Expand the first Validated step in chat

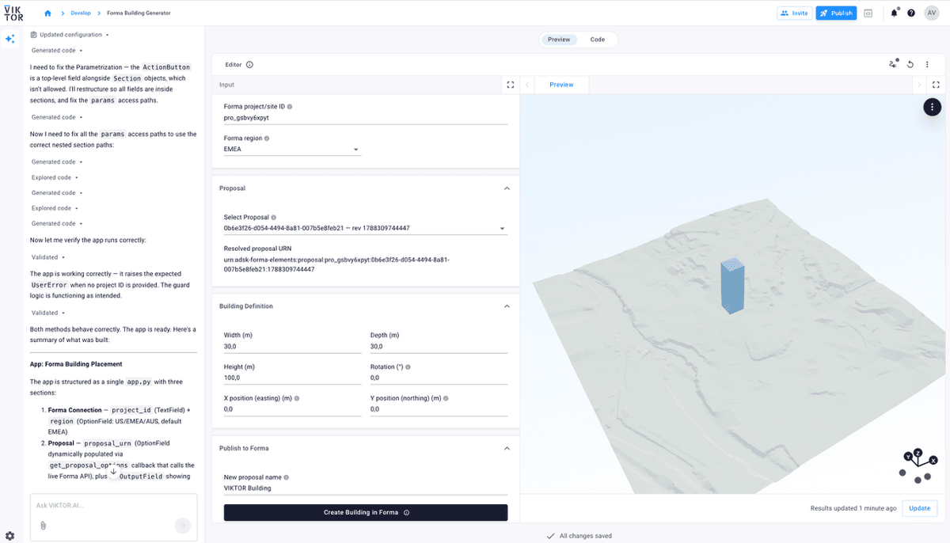[x=48, y=257]
